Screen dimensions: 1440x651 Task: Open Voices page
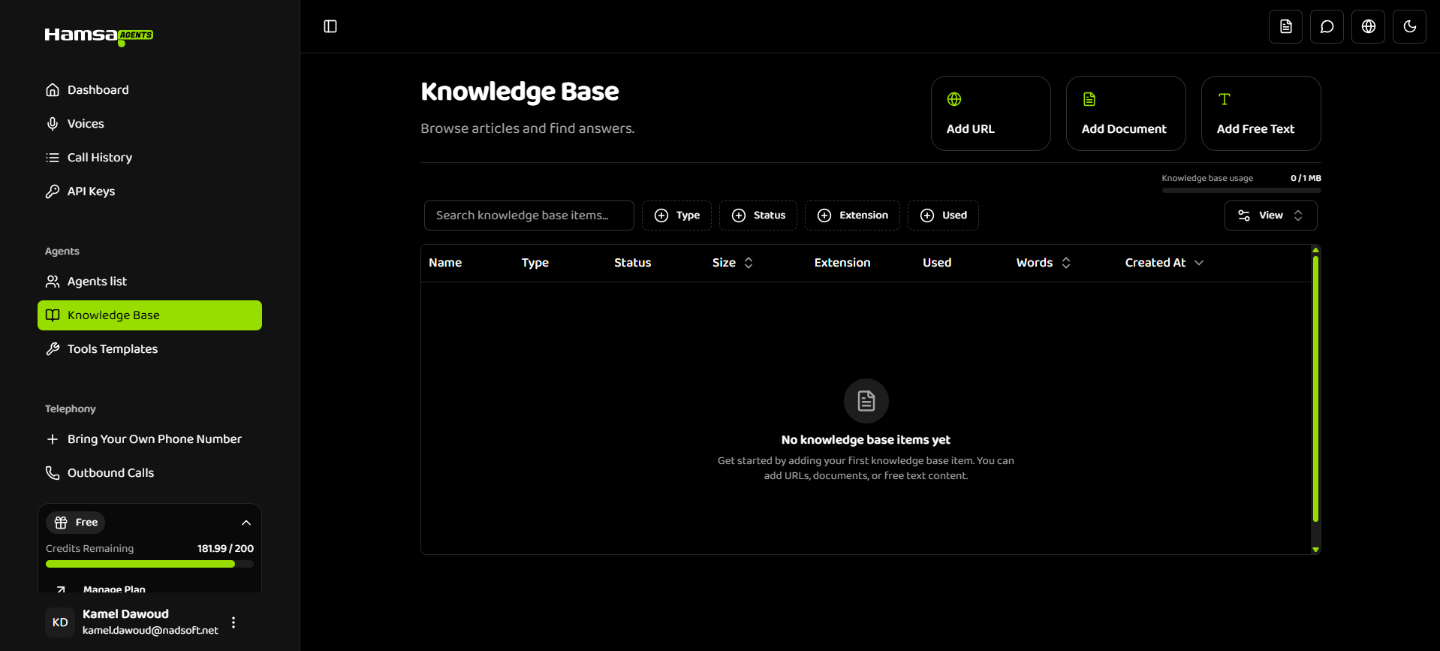149,124
